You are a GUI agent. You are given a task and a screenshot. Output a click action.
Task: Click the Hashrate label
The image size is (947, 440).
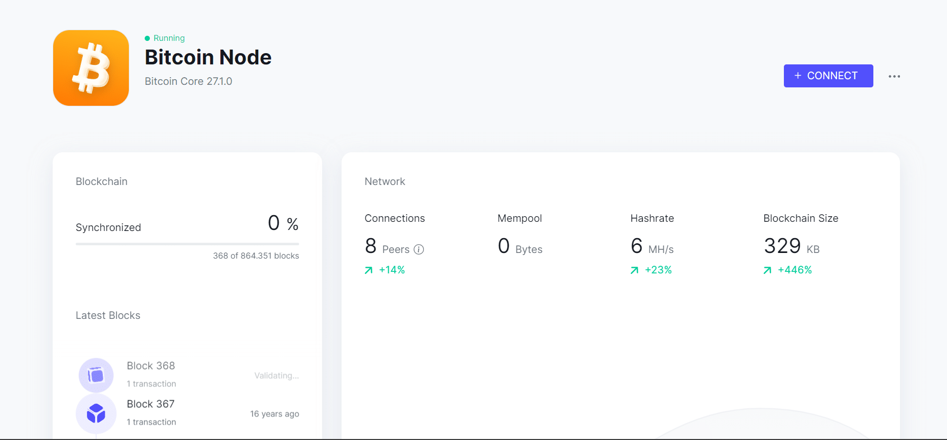[x=652, y=218]
